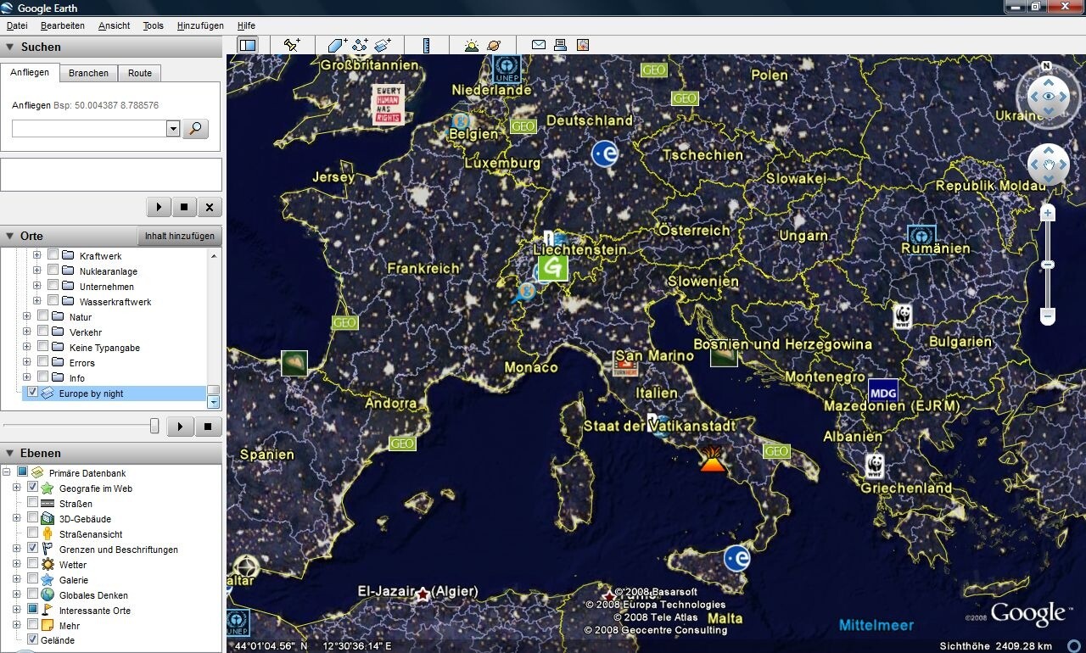Disable Grenzen und Beschriftungen layer

[x=33, y=549]
